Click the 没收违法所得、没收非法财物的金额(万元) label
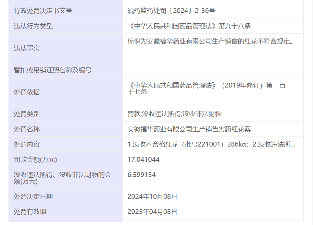 coord(62,178)
